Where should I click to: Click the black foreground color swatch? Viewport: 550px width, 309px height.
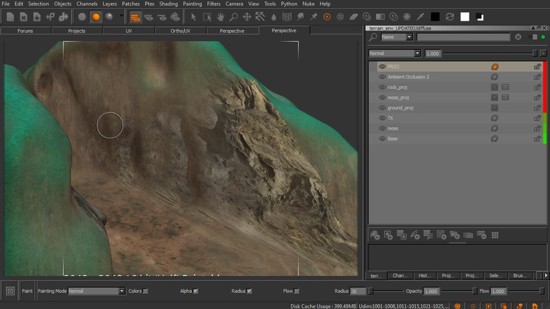pyautogui.click(x=434, y=16)
